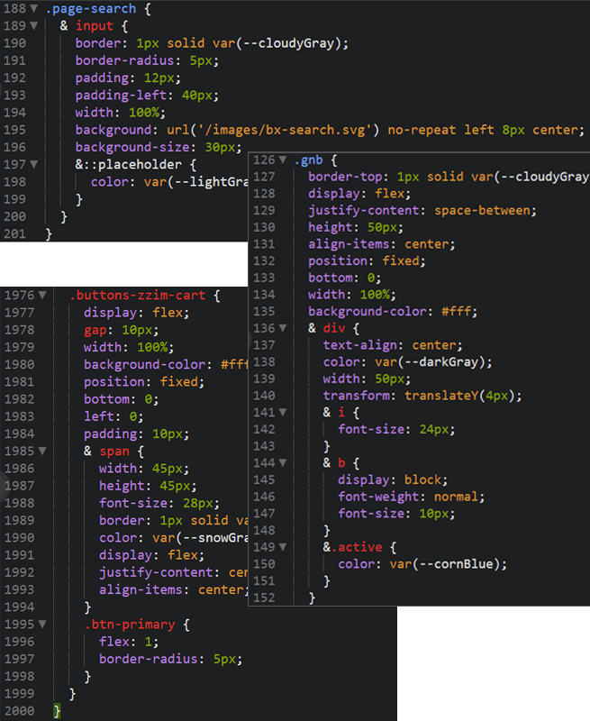
Task: Collapse the '& span' block at line 1985
Action: (x=42, y=452)
